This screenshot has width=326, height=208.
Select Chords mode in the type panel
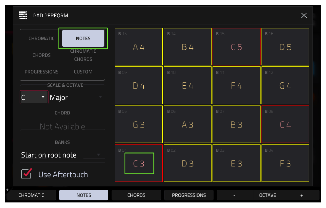pyautogui.click(x=42, y=55)
